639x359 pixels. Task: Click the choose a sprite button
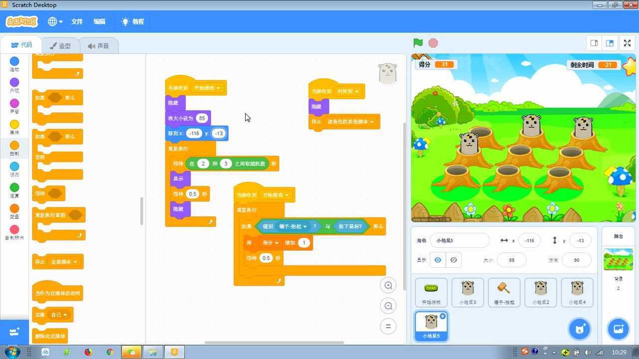[579, 329]
